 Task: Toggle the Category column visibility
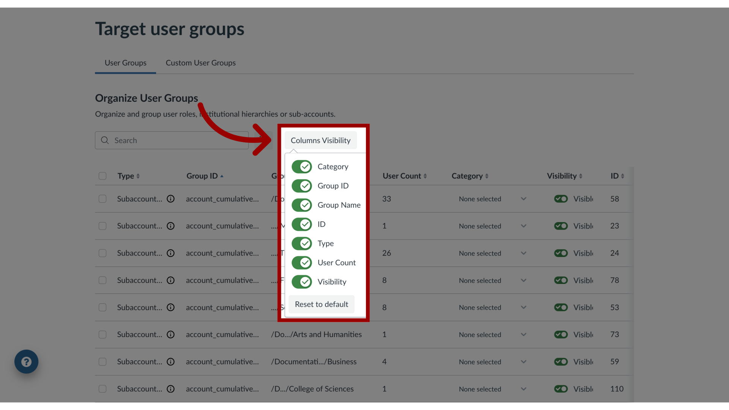point(302,166)
